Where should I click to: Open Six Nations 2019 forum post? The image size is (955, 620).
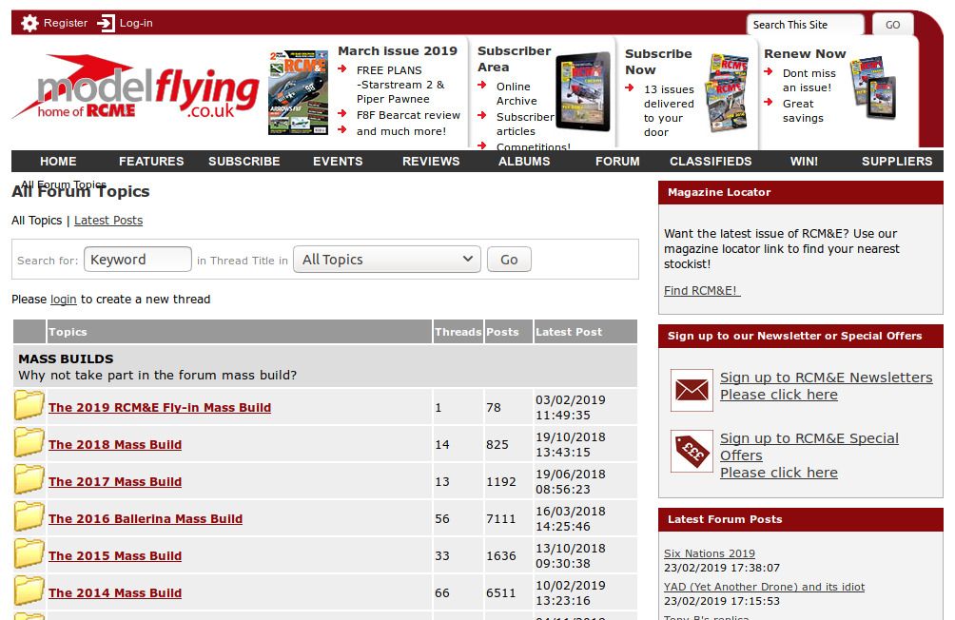click(x=710, y=553)
